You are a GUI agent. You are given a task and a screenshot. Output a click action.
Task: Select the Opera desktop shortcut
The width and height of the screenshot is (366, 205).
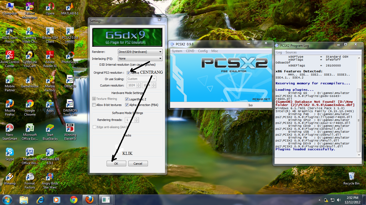pyautogui.click(x=50, y=8)
